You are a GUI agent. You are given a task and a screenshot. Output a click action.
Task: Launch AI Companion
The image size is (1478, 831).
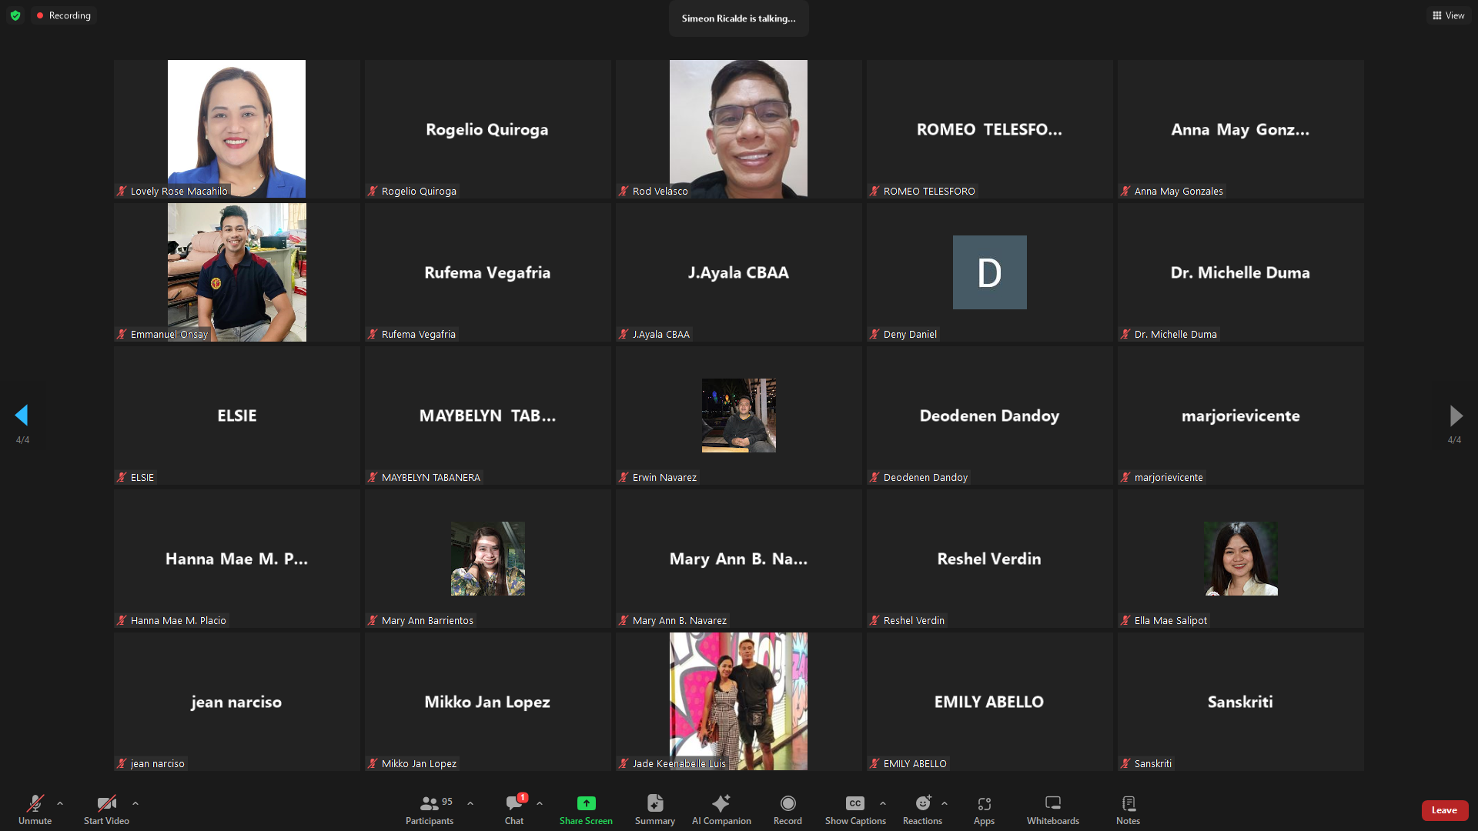[721, 809]
